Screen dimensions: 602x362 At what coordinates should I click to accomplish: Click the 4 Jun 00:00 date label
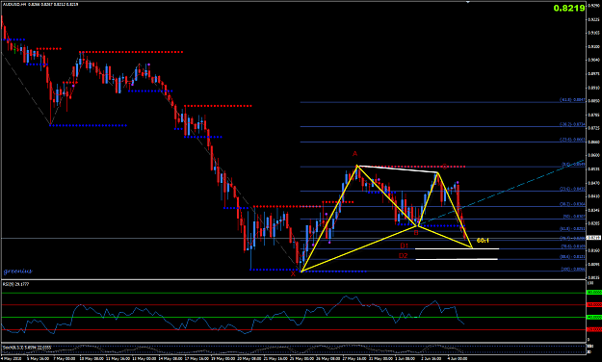[458, 358]
